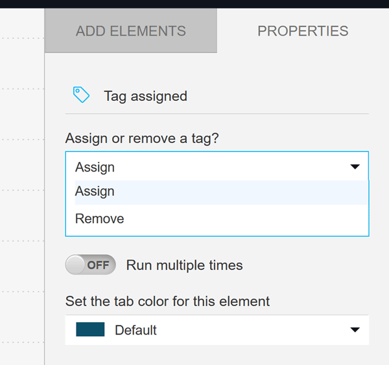Click the separator line under Tag assigned
Image resolution: width=389 pixels, height=365 pixels.
point(217,114)
